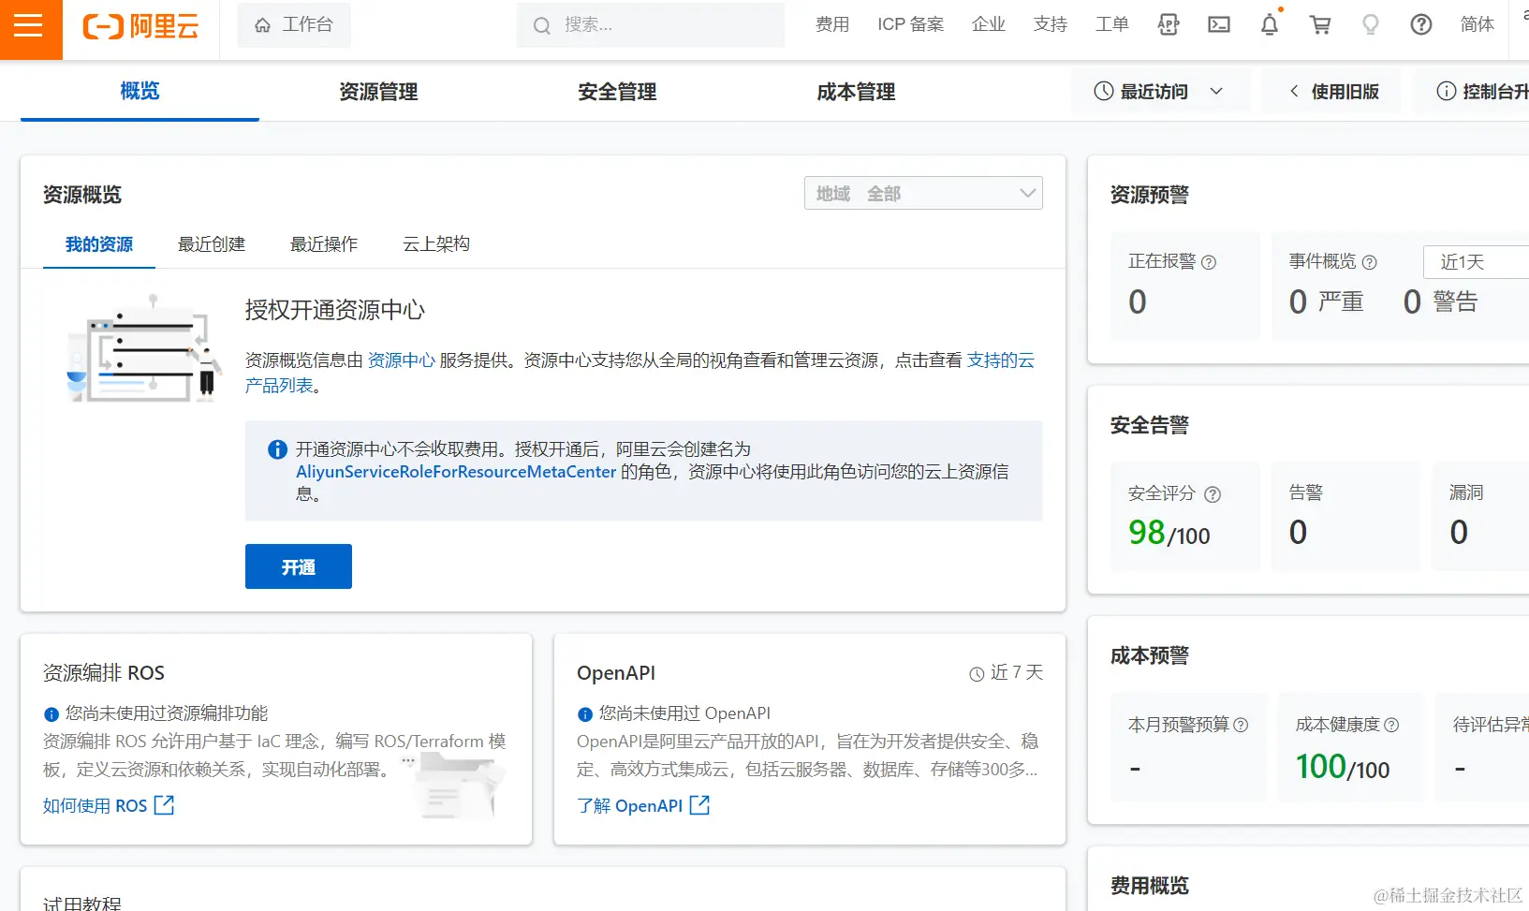The width and height of the screenshot is (1529, 911).
Task: Switch language via 简体
Action: [1478, 25]
